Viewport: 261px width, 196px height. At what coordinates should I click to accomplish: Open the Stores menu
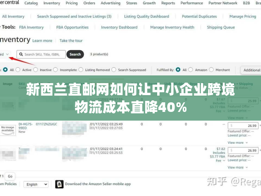(x=132, y=3)
